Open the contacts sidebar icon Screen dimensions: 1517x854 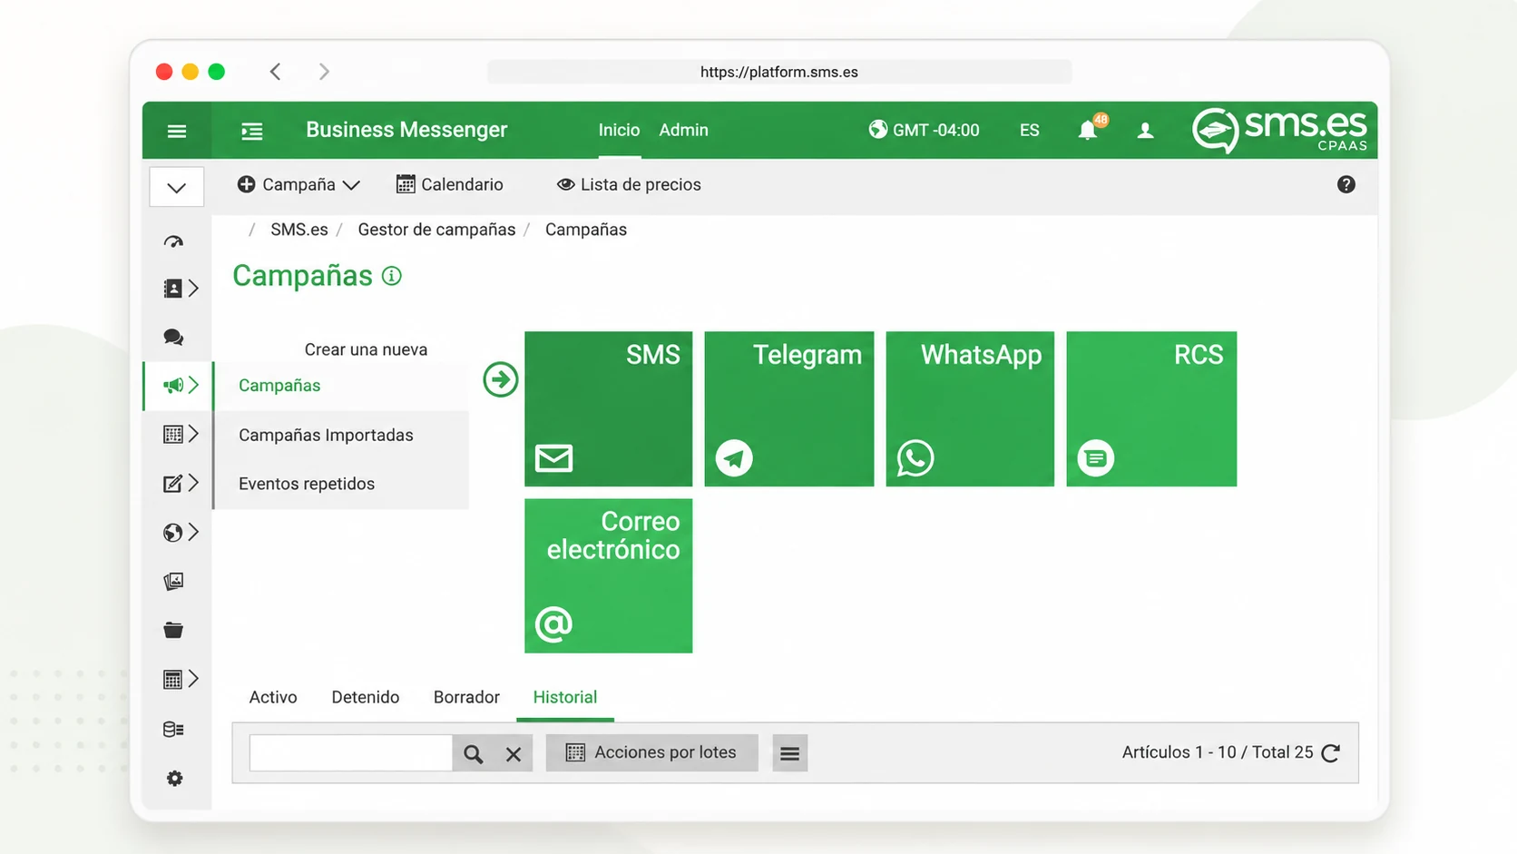click(172, 289)
